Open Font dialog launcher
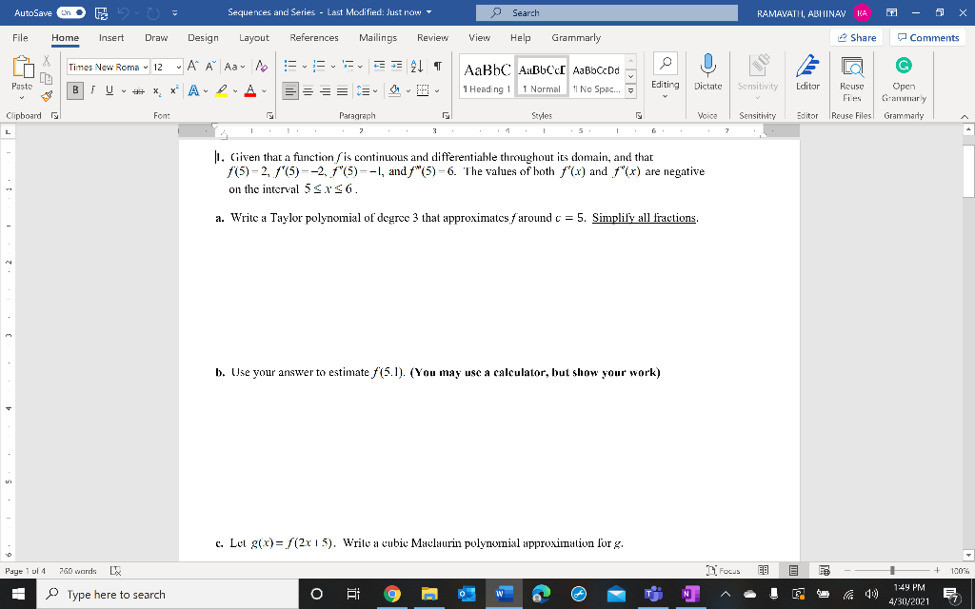This screenshot has width=975, height=609. point(269,115)
